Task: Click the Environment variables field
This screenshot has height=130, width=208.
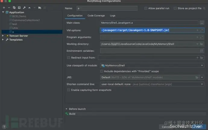Action: click(152, 51)
